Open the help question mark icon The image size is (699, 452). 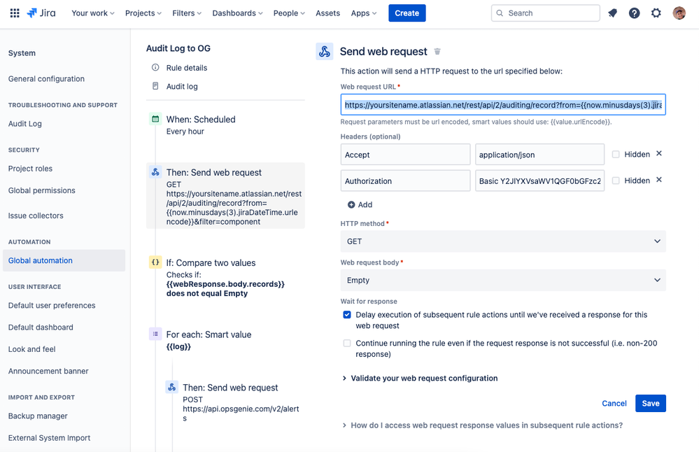coord(634,13)
